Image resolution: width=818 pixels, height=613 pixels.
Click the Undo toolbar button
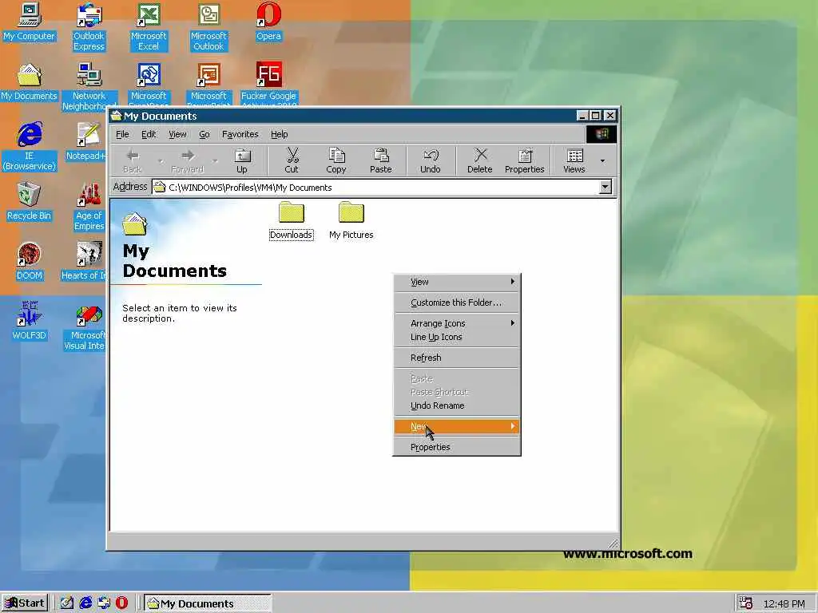point(431,160)
